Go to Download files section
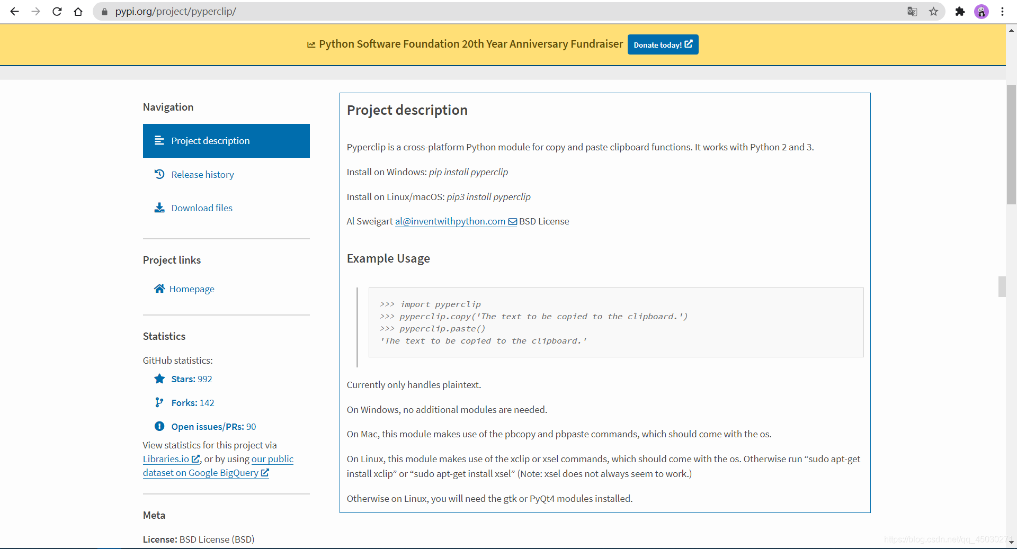 point(202,208)
